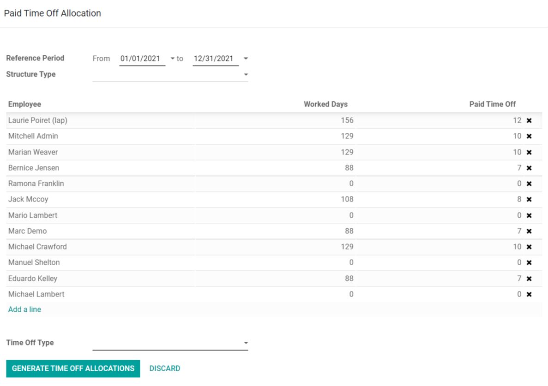Image resolution: width=548 pixels, height=386 pixels.
Task: Delete Jack Mccoy allocation line
Action: tap(529, 199)
